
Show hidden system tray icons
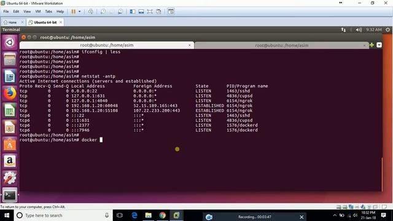click(335, 215)
